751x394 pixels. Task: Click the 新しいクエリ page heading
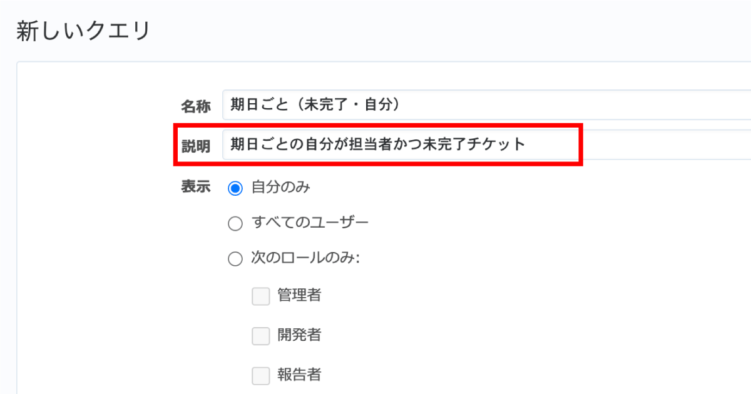click(83, 31)
